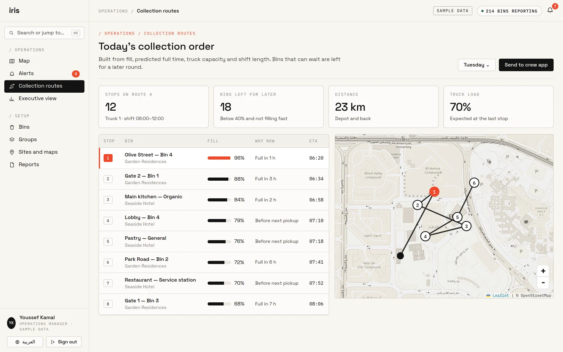The width and height of the screenshot is (563, 352).
Task: Open the Executive view menu item
Action: click(44, 99)
